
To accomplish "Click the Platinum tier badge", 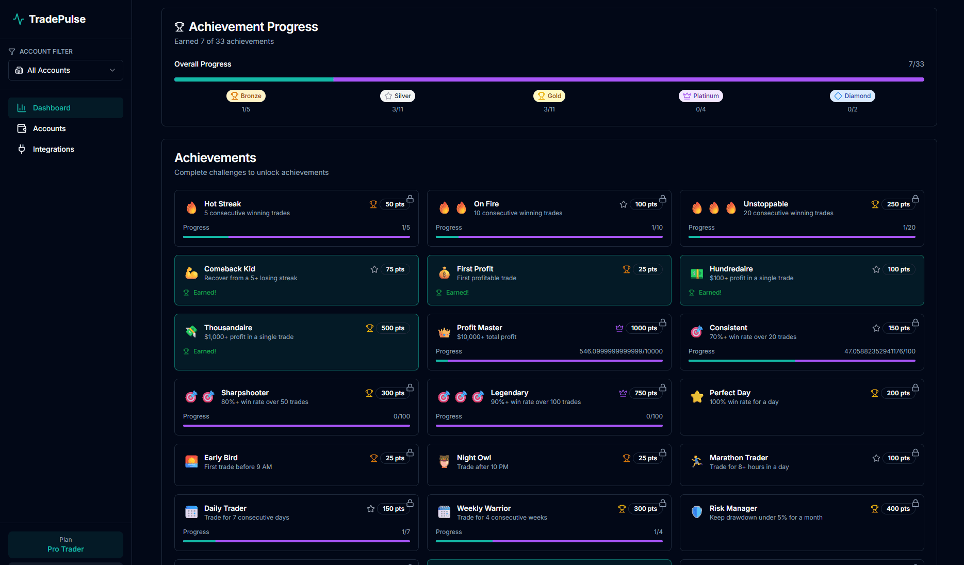I will point(700,96).
